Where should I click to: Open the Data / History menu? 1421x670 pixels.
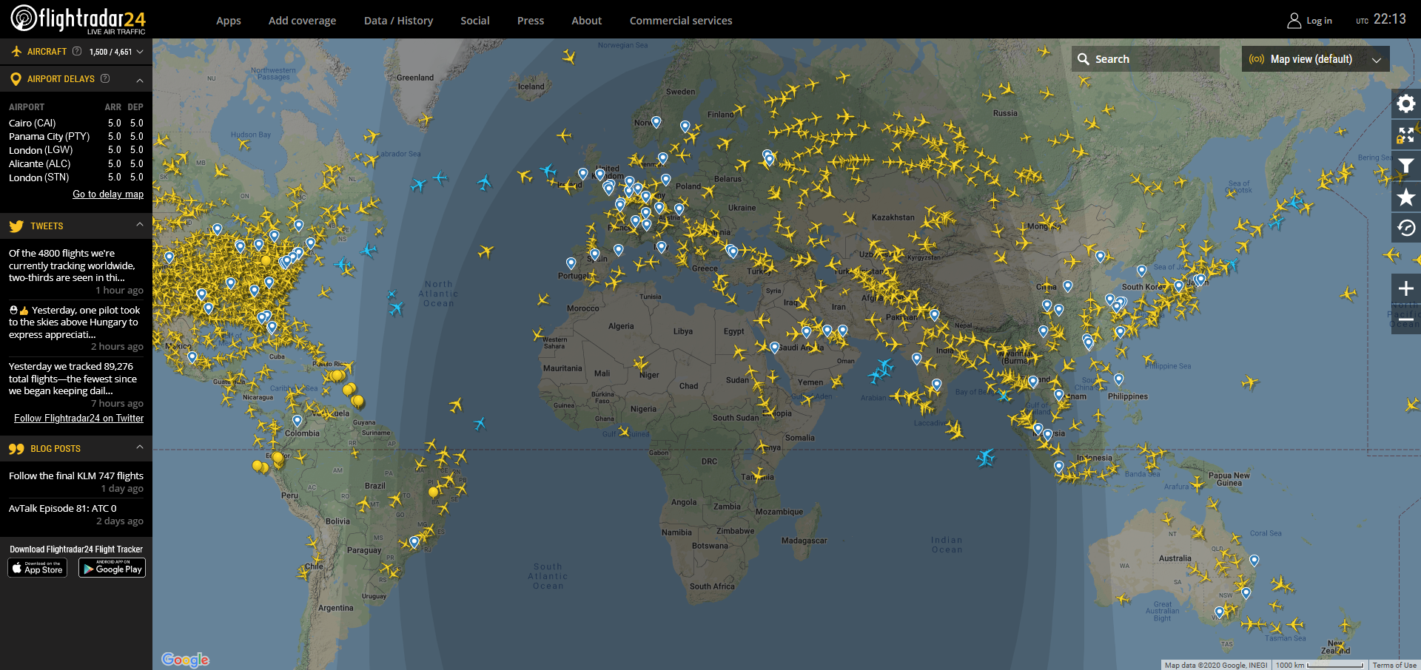(398, 21)
